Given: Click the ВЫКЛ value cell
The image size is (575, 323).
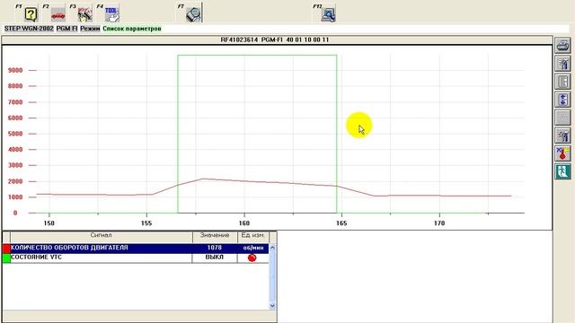Looking at the screenshot, I should click(x=215, y=258).
